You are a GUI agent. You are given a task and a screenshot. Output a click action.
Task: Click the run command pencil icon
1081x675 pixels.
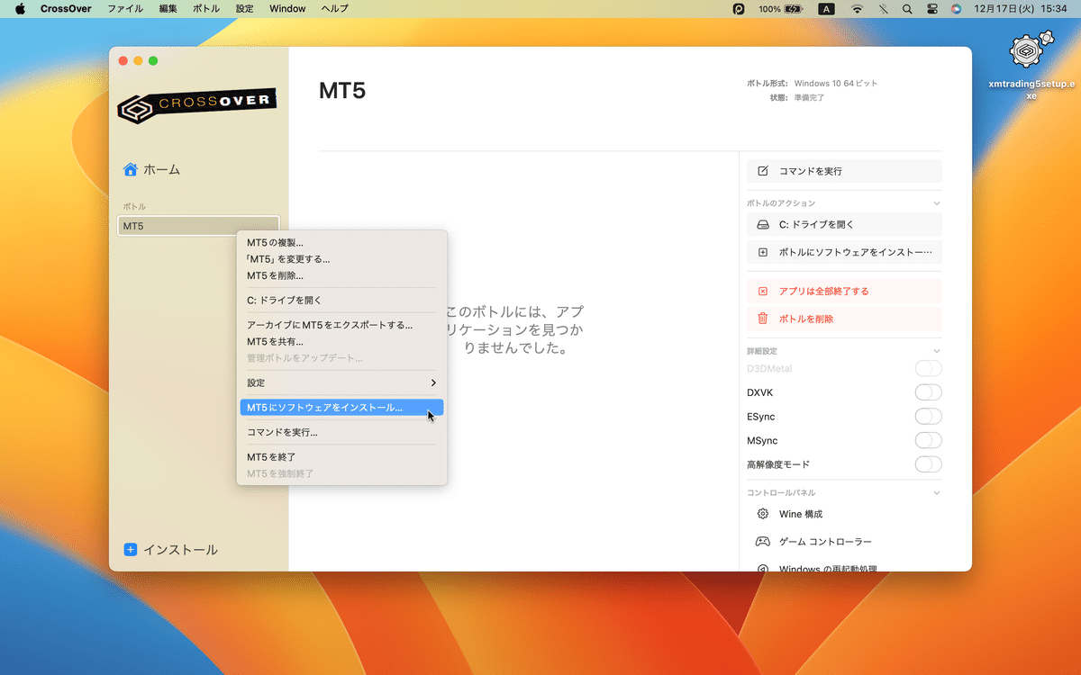click(763, 171)
